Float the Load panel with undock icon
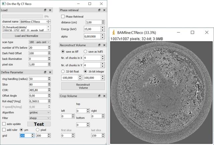 (x=45, y=10)
